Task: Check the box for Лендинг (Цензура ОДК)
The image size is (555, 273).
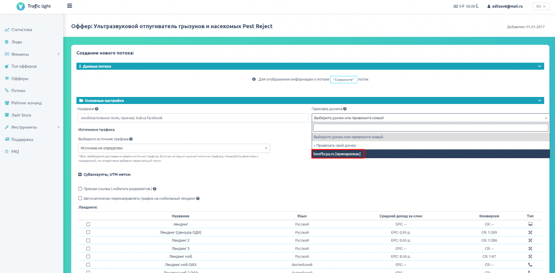Action: 88,232
